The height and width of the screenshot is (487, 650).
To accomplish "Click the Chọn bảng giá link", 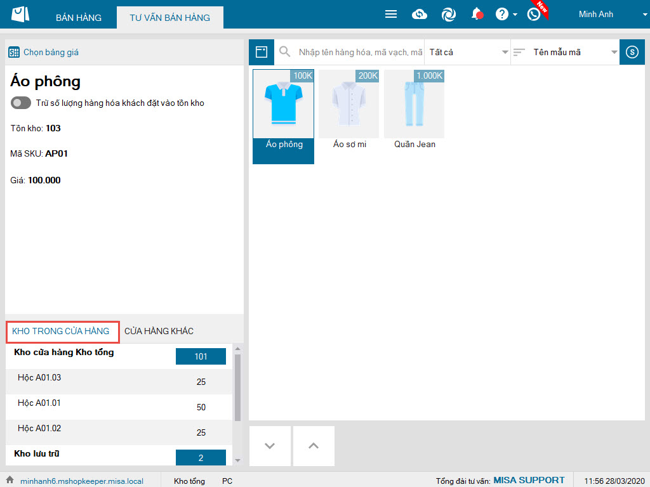I will tap(51, 52).
